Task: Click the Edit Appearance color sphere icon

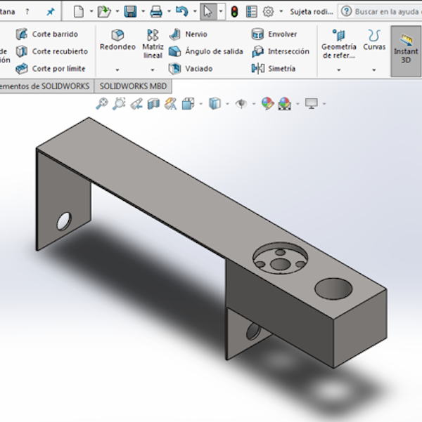Action: (x=268, y=104)
